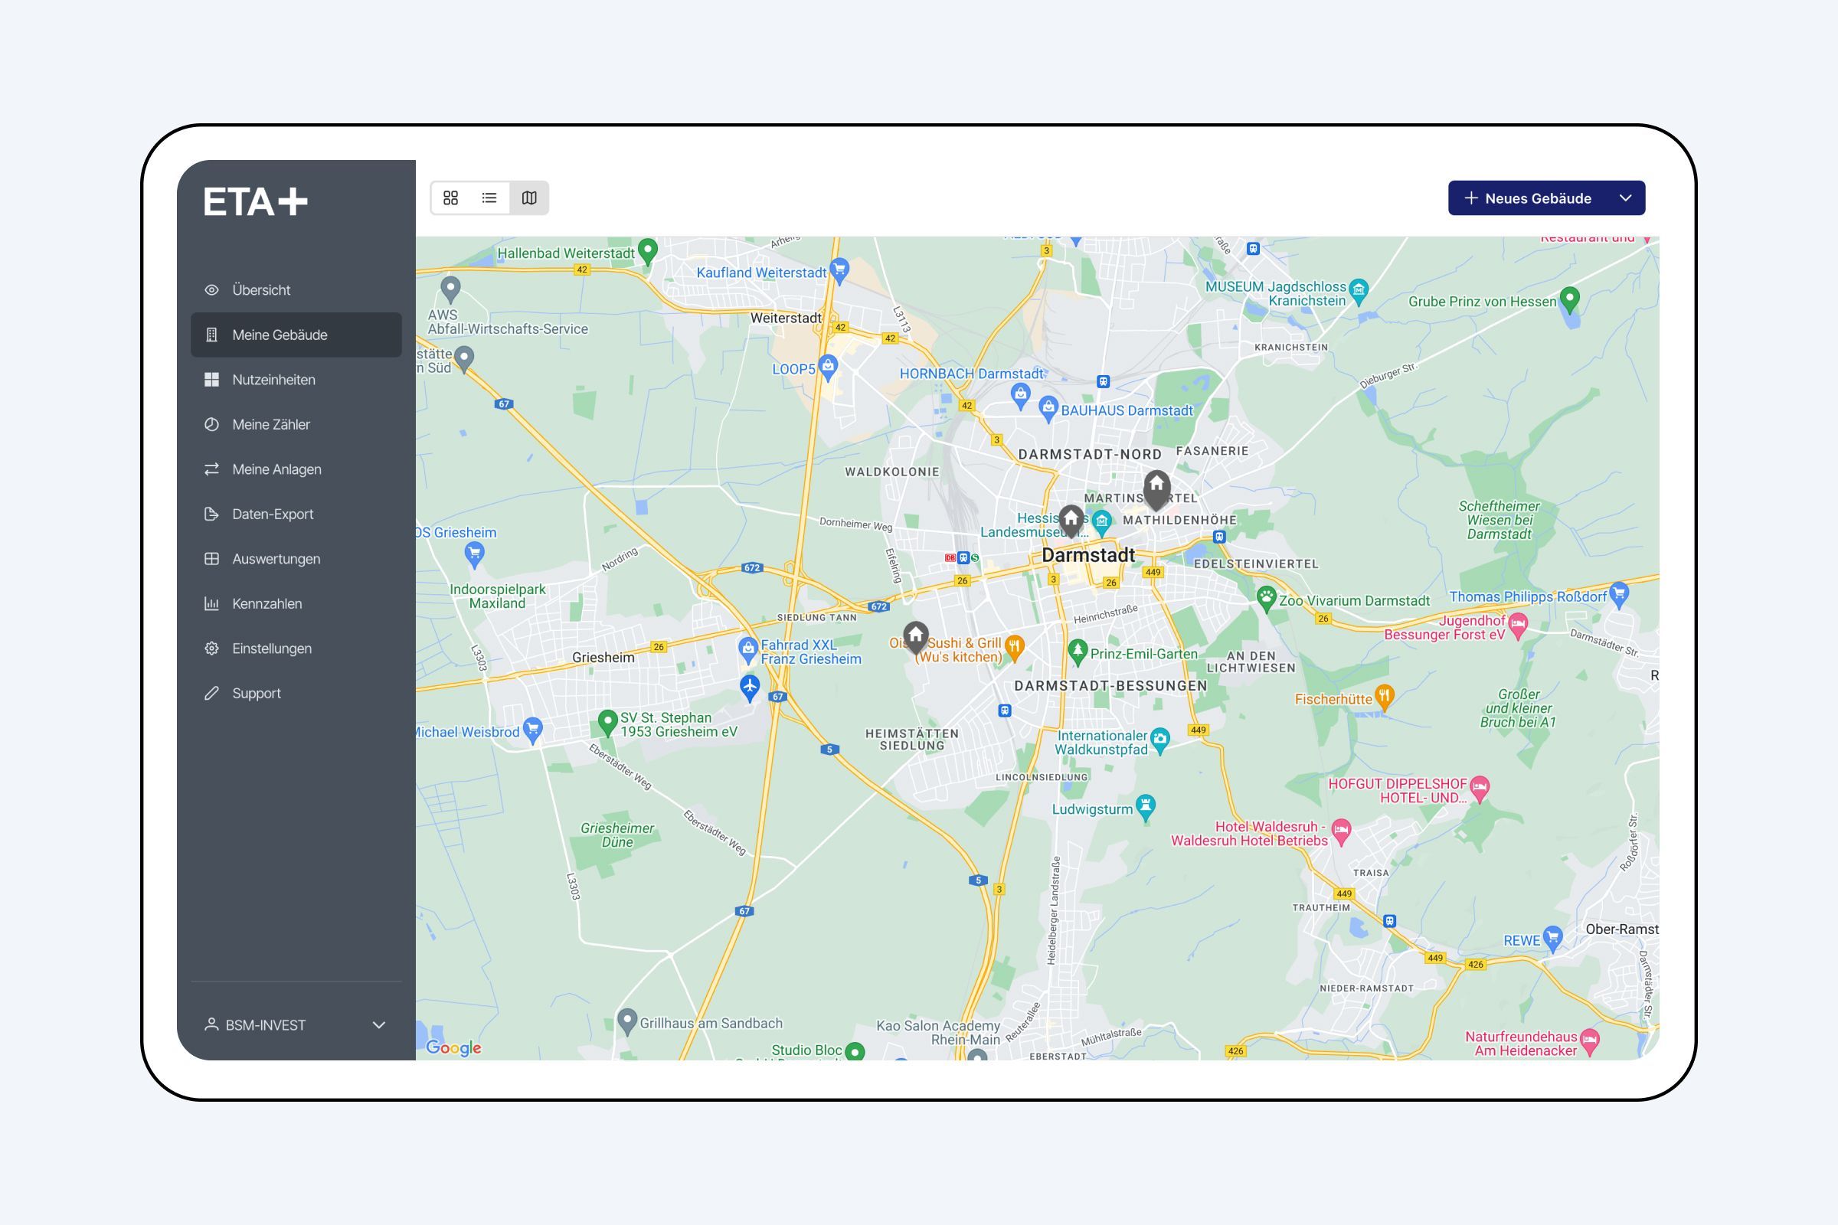
Task: Click the Hallenbad Weiterstadt map pin
Action: tap(647, 253)
